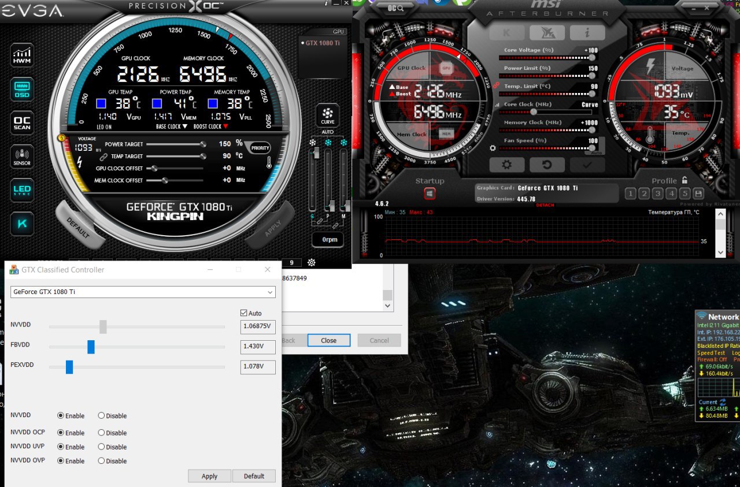Image resolution: width=740 pixels, height=487 pixels.
Task: Select Afterburner profile slot 5
Action: (685, 194)
